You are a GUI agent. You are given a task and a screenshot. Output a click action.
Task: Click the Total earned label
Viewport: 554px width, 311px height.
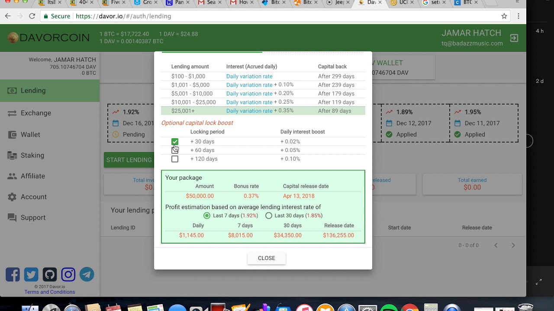pyautogui.click(x=472, y=180)
